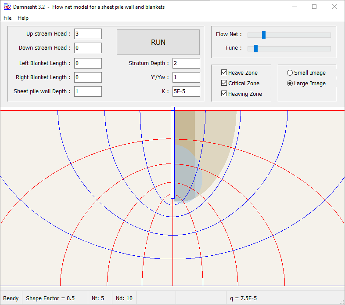The image size is (345, 305).
Task: Open the File menu
Action: click(7, 18)
